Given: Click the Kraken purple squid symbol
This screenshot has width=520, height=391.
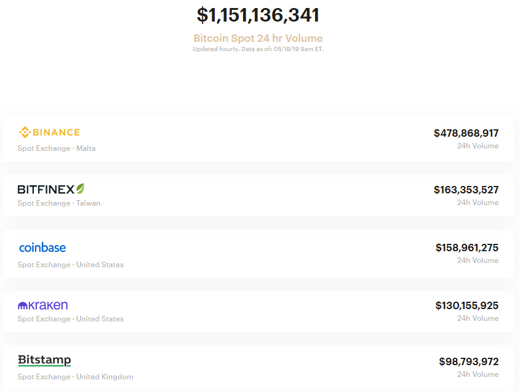Looking at the screenshot, I should tap(23, 306).
